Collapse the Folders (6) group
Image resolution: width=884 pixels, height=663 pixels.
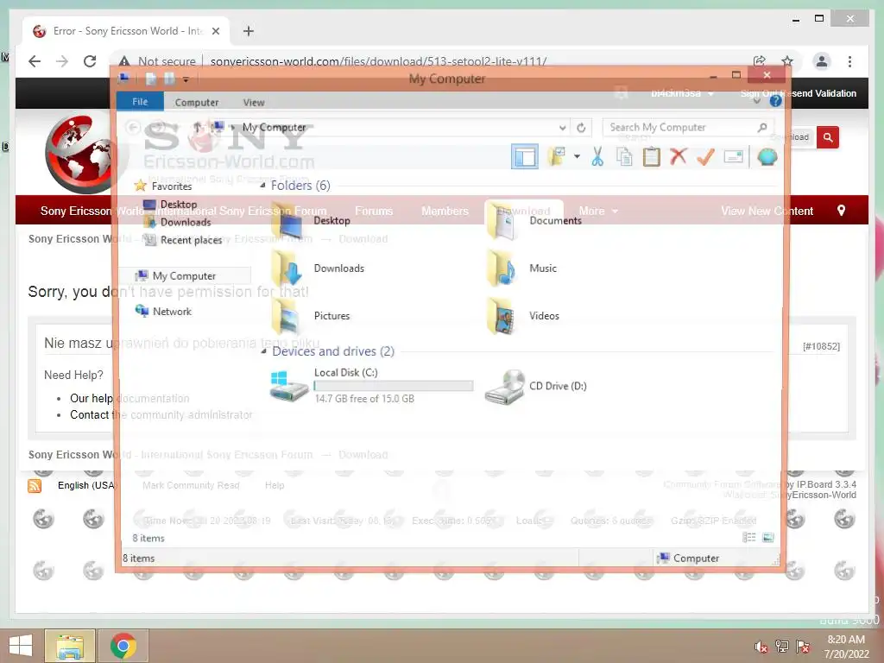(262, 186)
